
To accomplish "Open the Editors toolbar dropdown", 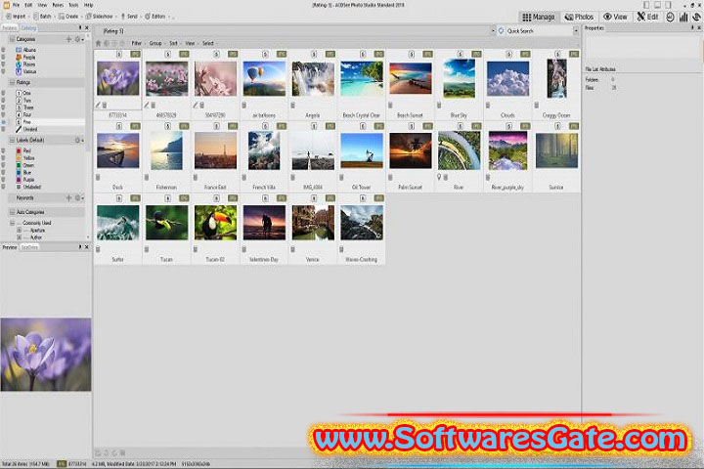I will pos(155,17).
